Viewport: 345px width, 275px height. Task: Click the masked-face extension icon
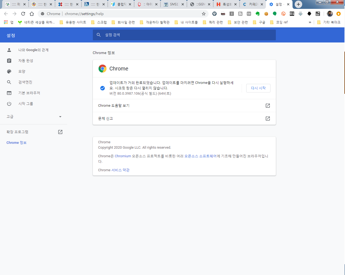click(223, 14)
